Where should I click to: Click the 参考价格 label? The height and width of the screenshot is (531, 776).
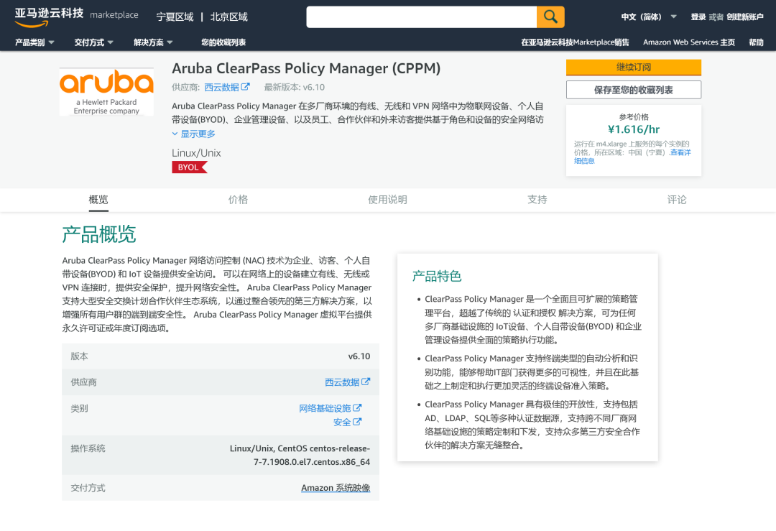(634, 117)
